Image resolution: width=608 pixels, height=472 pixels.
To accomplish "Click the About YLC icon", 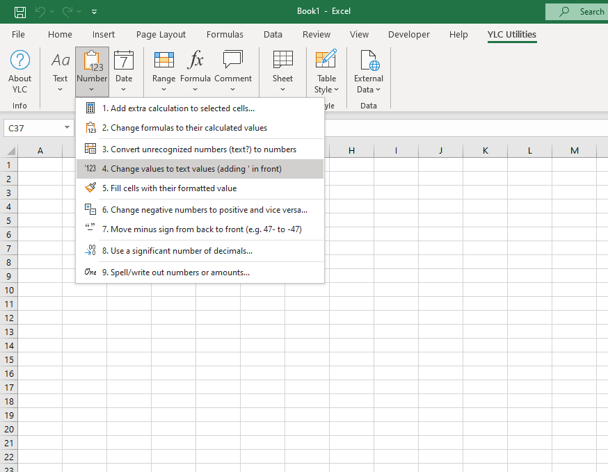I will pos(20,61).
